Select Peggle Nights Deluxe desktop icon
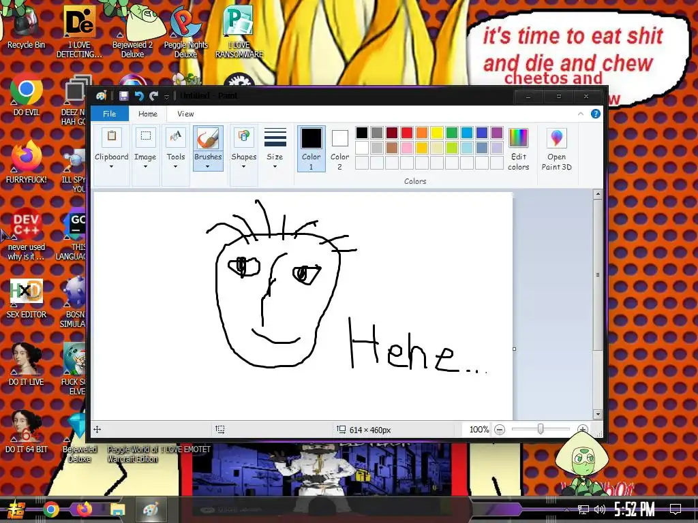The width and height of the screenshot is (698, 523). point(185,31)
